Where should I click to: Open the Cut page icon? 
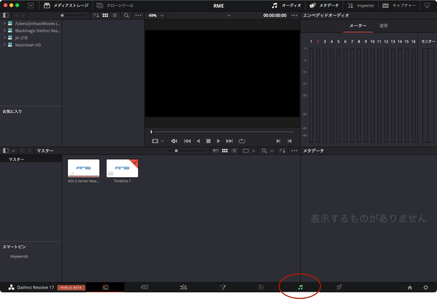tap(144, 287)
